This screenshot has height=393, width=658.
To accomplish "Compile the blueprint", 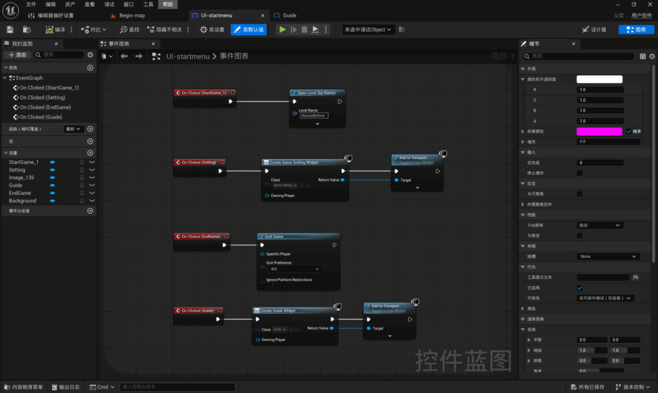I will tap(55, 30).
